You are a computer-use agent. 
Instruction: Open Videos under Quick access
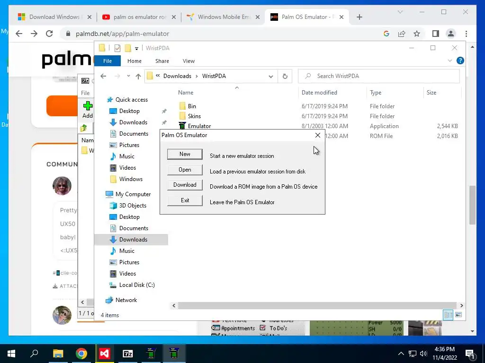click(127, 168)
